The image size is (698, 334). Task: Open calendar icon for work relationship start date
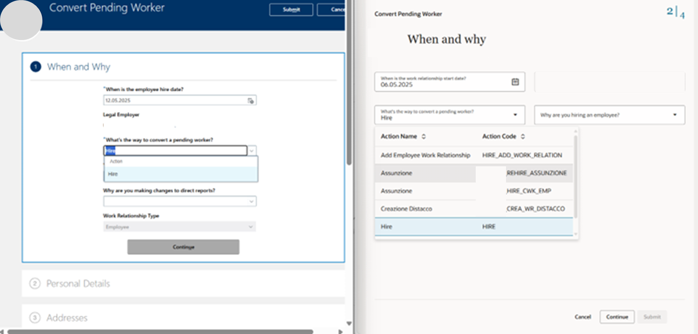(x=515, y=82)
